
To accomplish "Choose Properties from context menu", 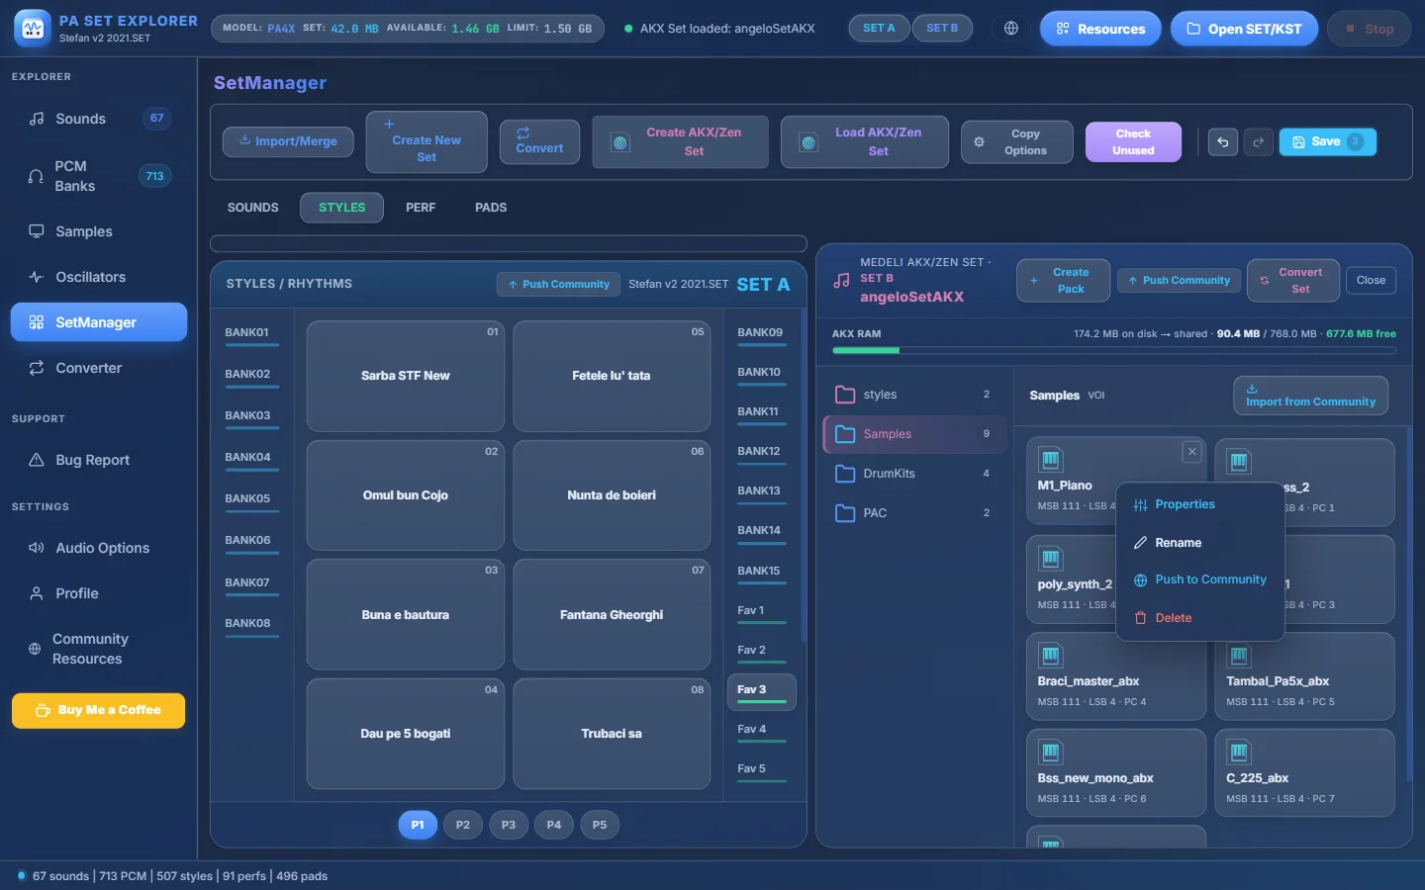I will [x=1200, y=504].
